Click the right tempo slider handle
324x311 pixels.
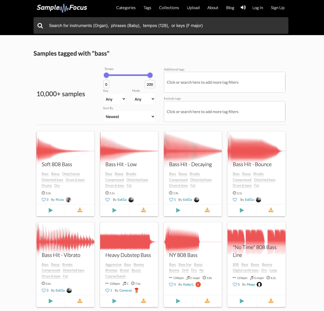150,75
